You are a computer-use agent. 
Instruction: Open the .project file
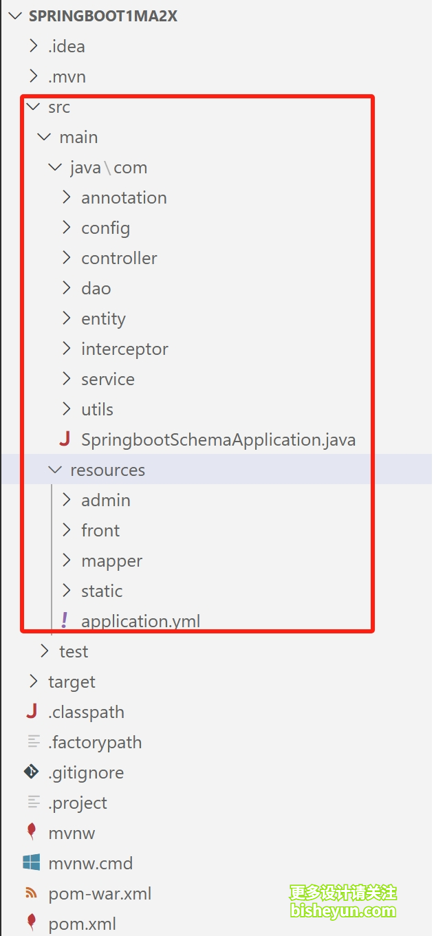pyautogui.click(x=78, y=803)
